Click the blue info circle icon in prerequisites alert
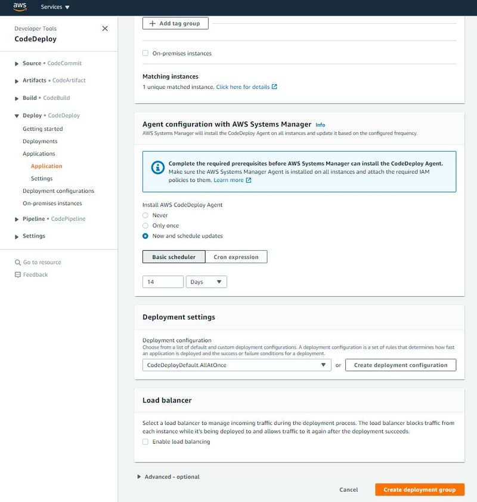Image resolution: width=477 pixels, height=502 pixels. pos(157,167)
